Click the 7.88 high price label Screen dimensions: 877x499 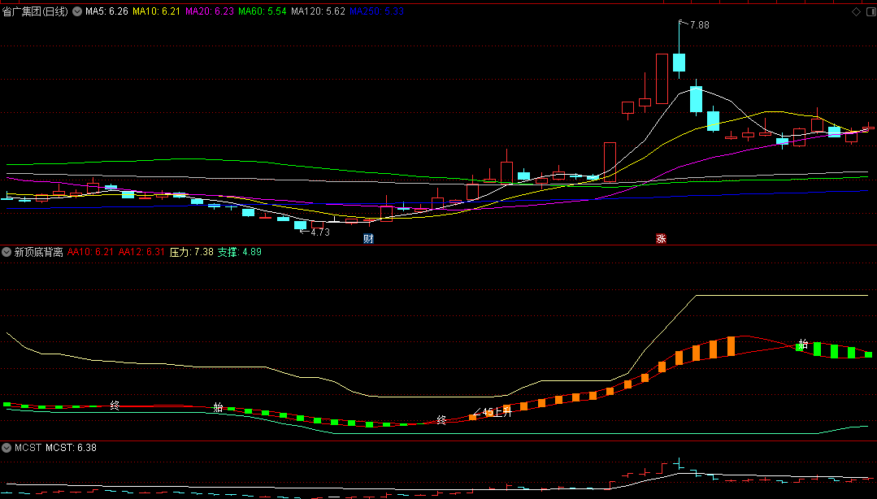pos(699,25)
